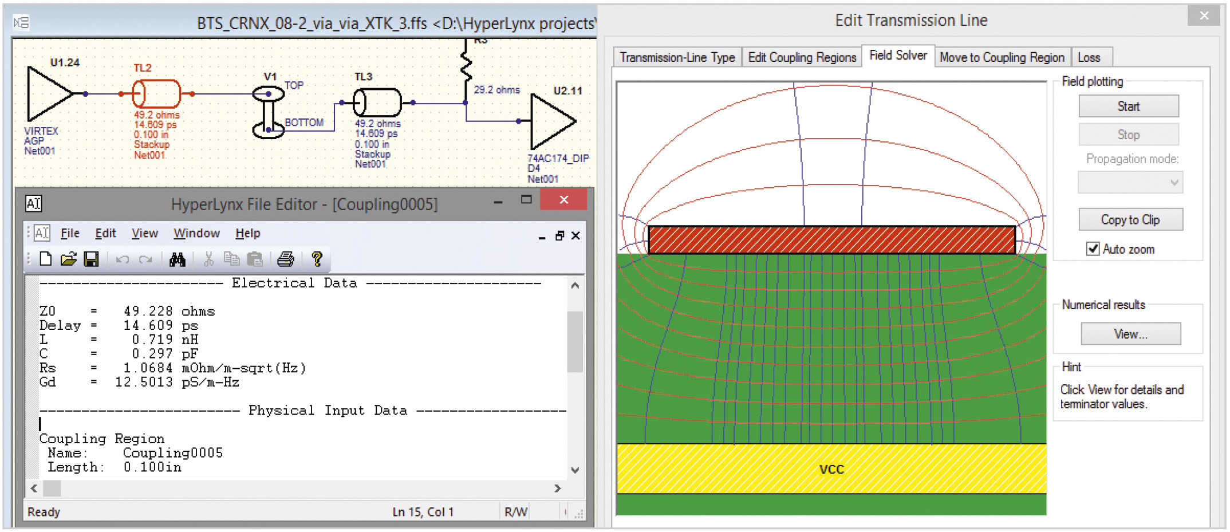The height and width of the screenshot is (532, 1230).
Task: Click the vertical scrollbar down arrow in editor
Action: (x=575, y=470)
